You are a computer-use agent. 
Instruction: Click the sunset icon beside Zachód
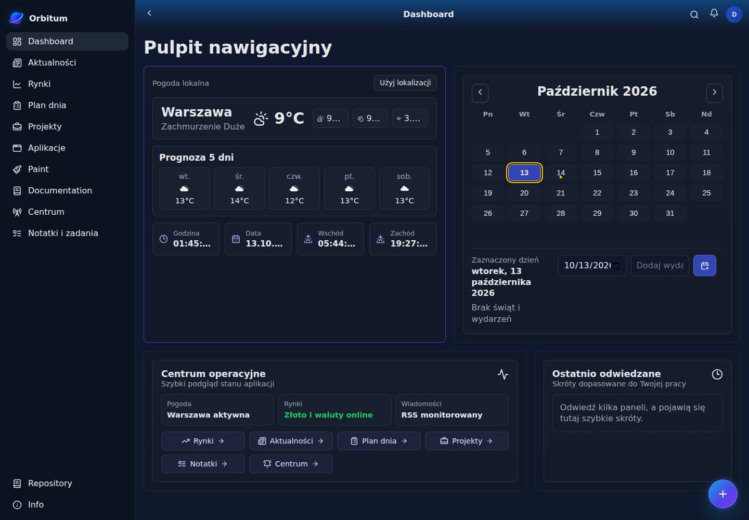(x=380, y=239)
